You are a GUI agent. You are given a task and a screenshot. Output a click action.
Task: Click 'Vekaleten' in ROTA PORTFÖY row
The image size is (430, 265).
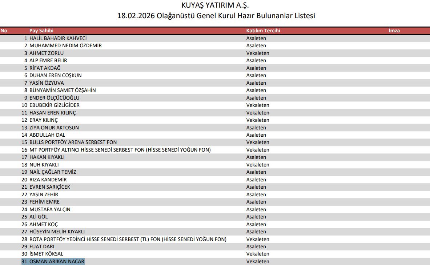click(x=258, y=239)
